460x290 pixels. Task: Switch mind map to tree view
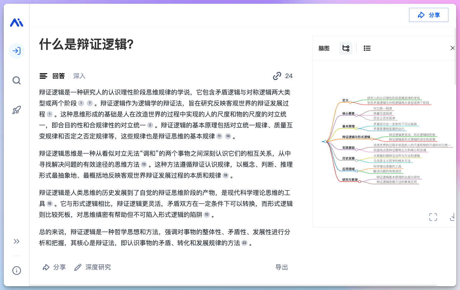346,48
